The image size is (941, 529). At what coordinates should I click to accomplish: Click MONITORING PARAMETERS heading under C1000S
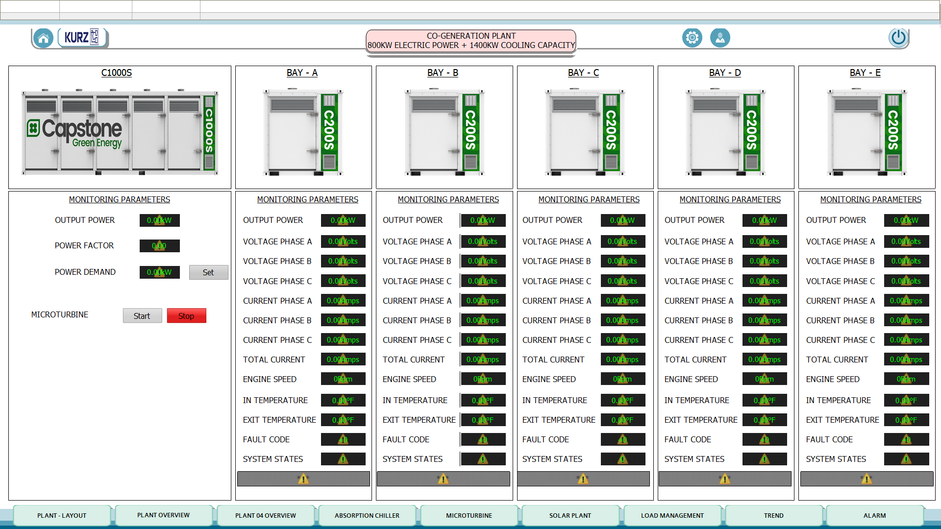120,199
